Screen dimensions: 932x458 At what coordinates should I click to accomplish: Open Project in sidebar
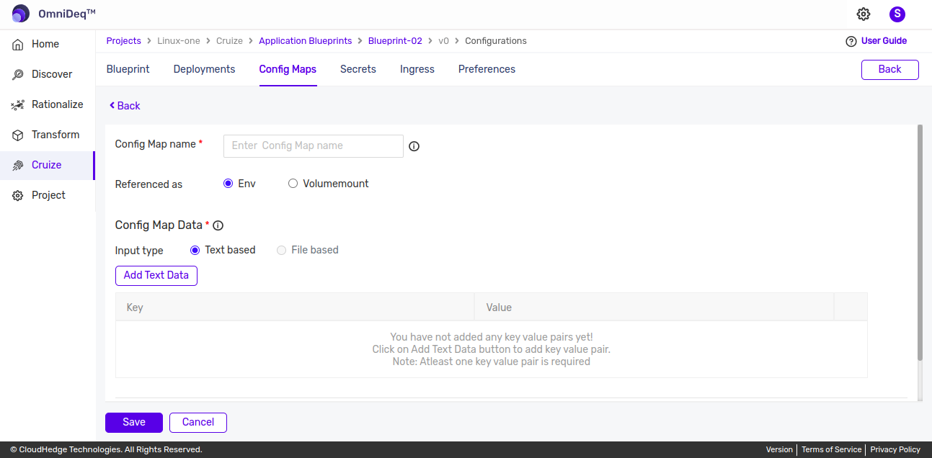tap(48, 195)
